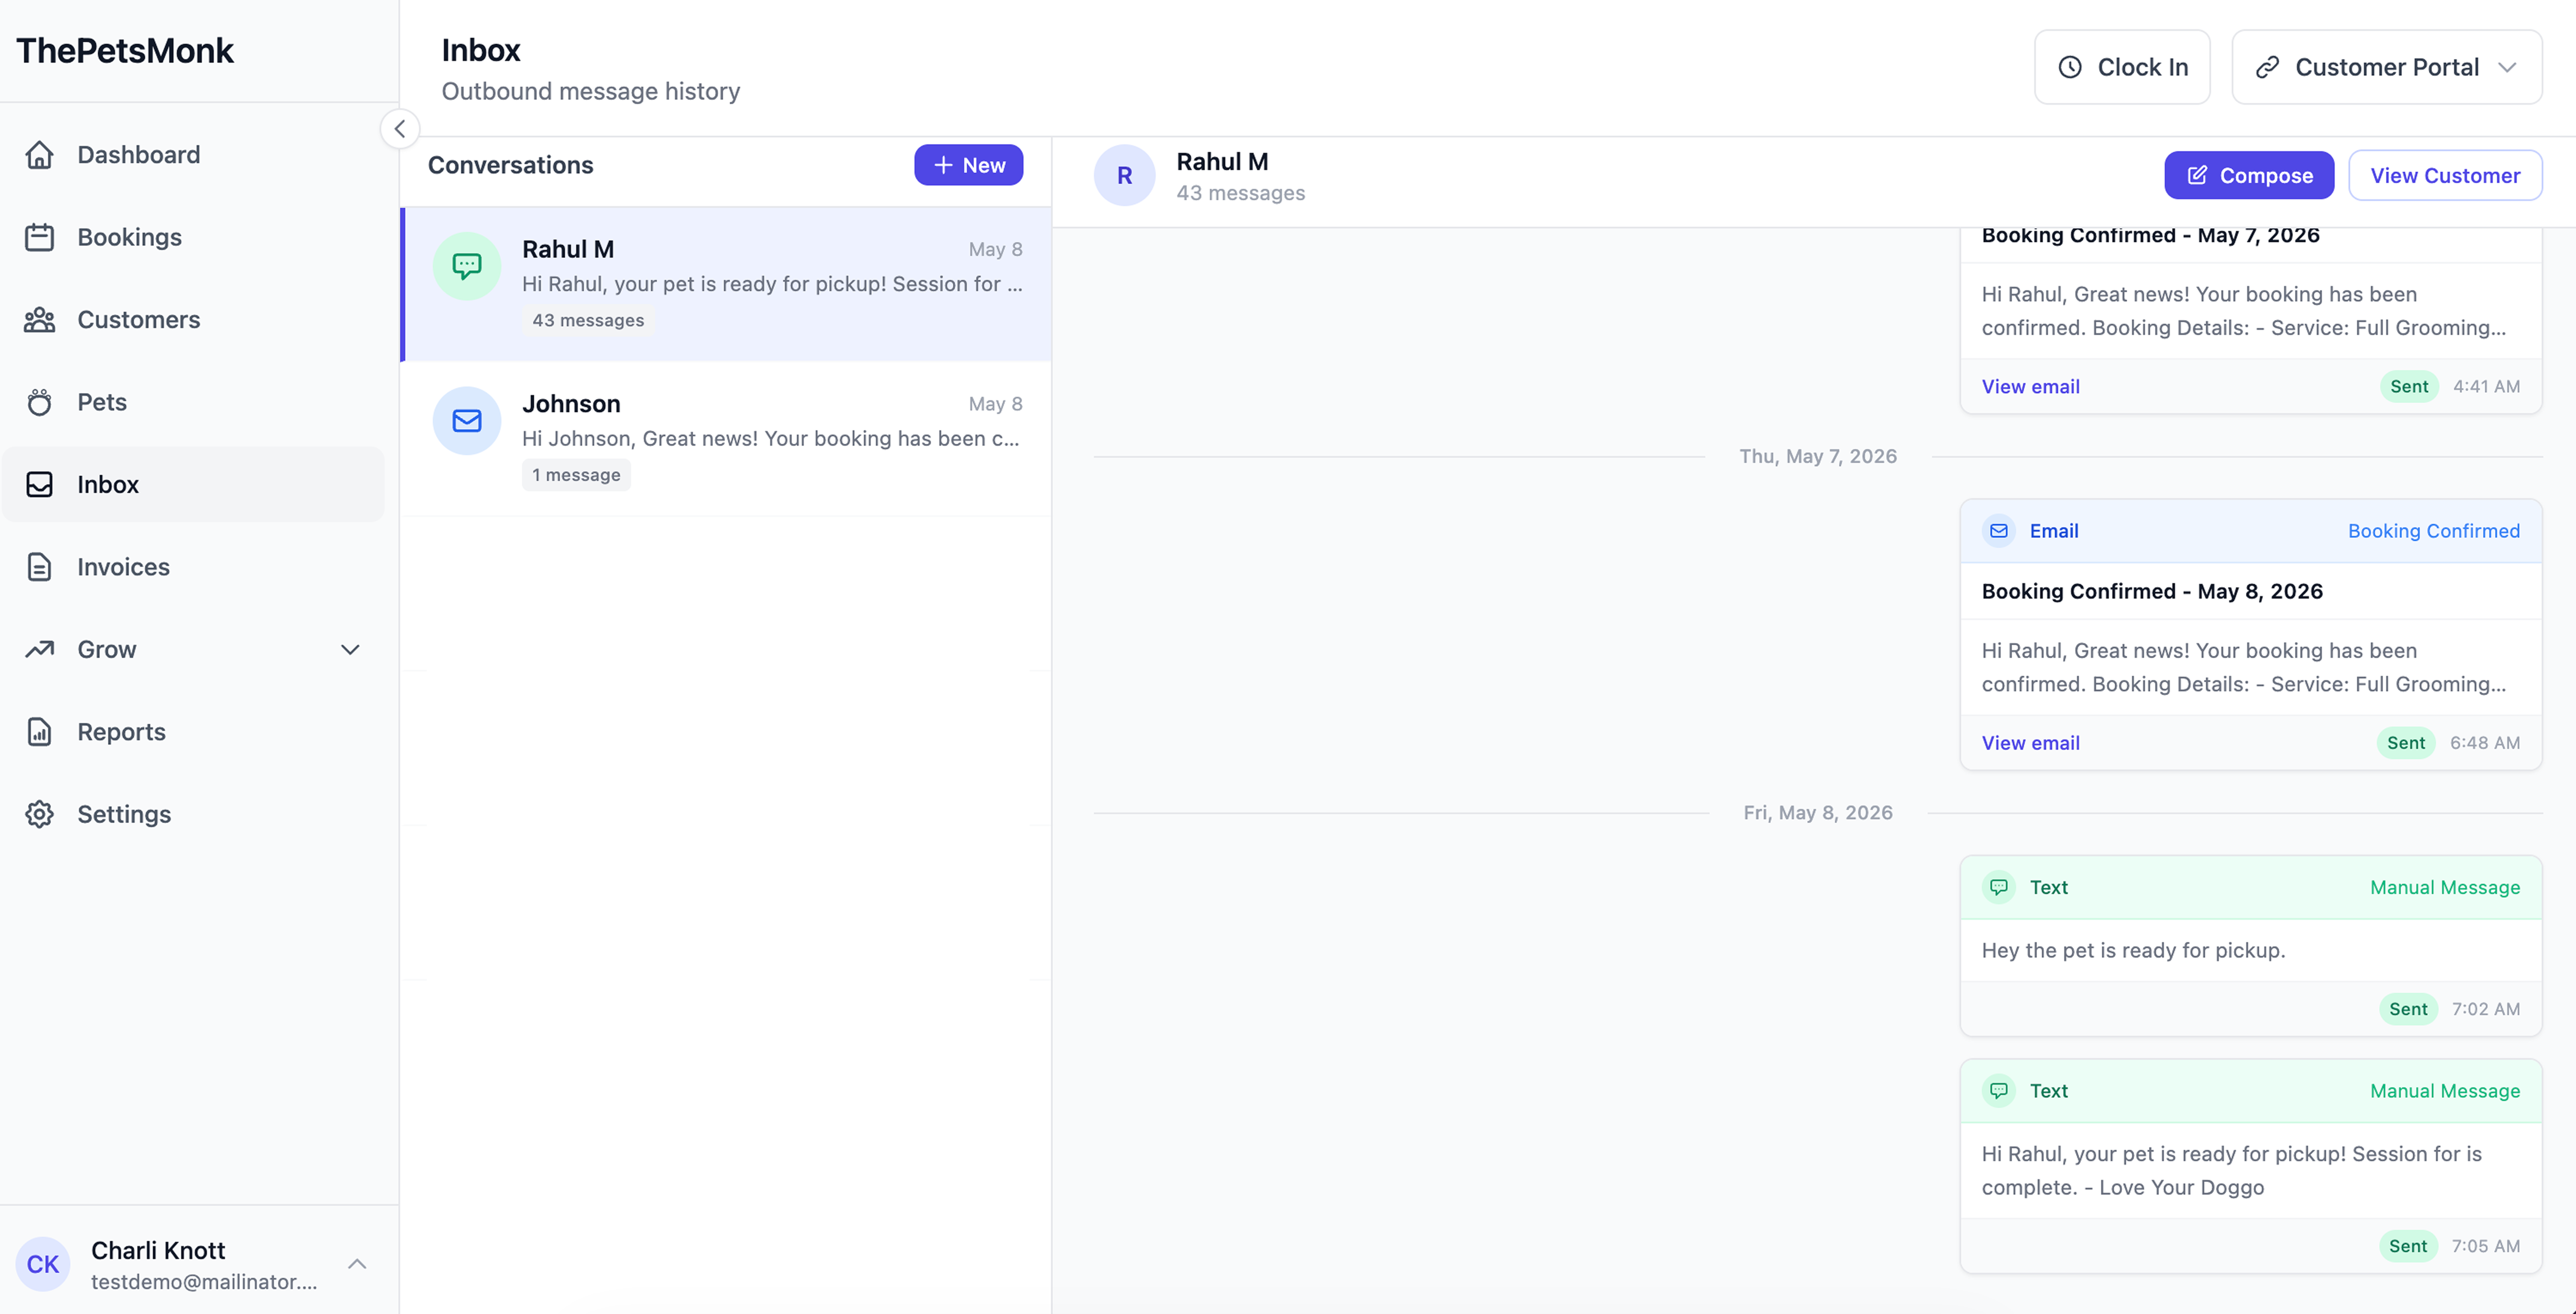Screen dimensions: 2576x1314
Task: Click Rahul M green chat bubble icon
Action: [x=467, y=266]
